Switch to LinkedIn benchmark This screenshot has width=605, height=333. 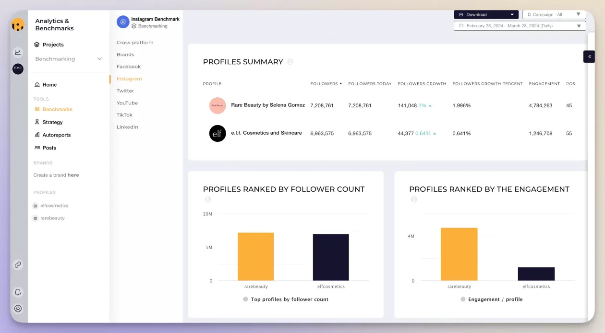[127, 127]
